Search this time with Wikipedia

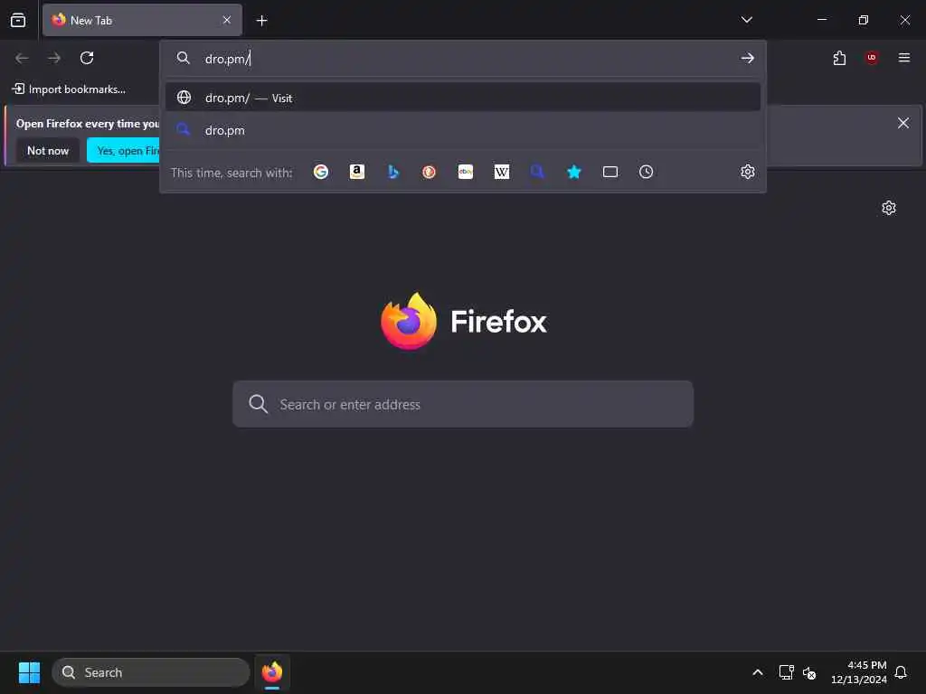(x=501, y=172)
